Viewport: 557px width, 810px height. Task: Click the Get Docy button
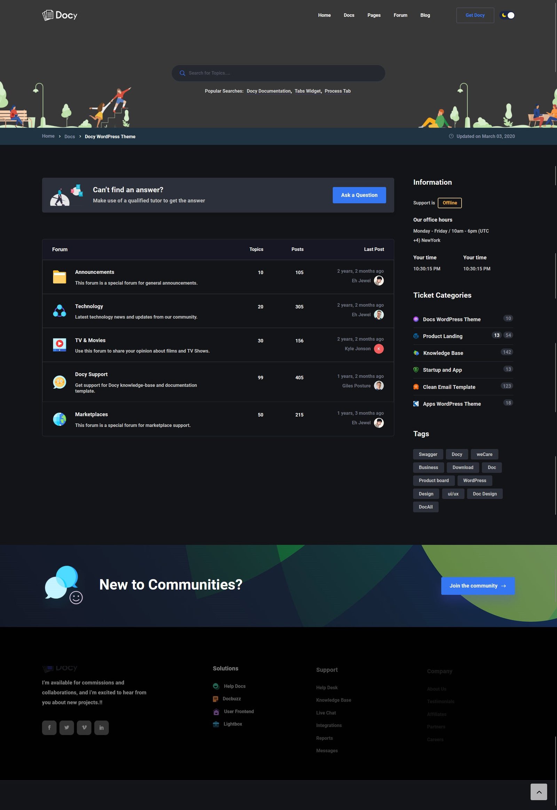click(x=474, y=15)
